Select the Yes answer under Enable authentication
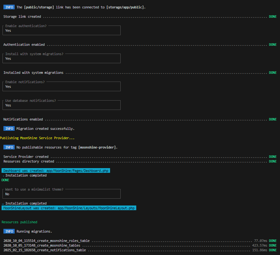The image size is (280, 255). 8,31
